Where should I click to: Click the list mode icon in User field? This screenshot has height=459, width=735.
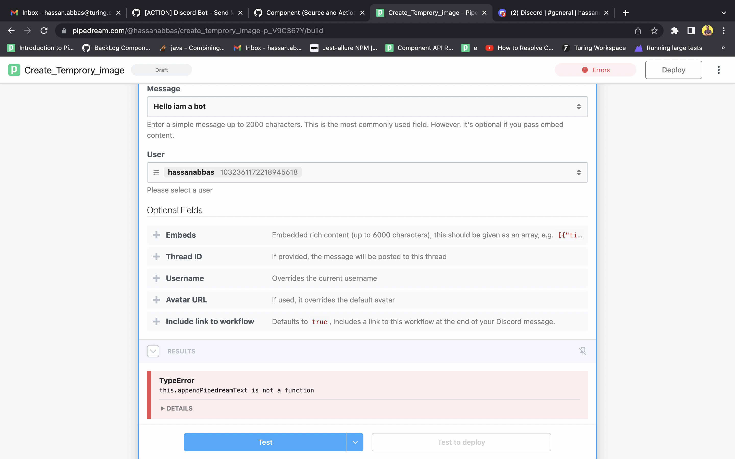point(156,172)
